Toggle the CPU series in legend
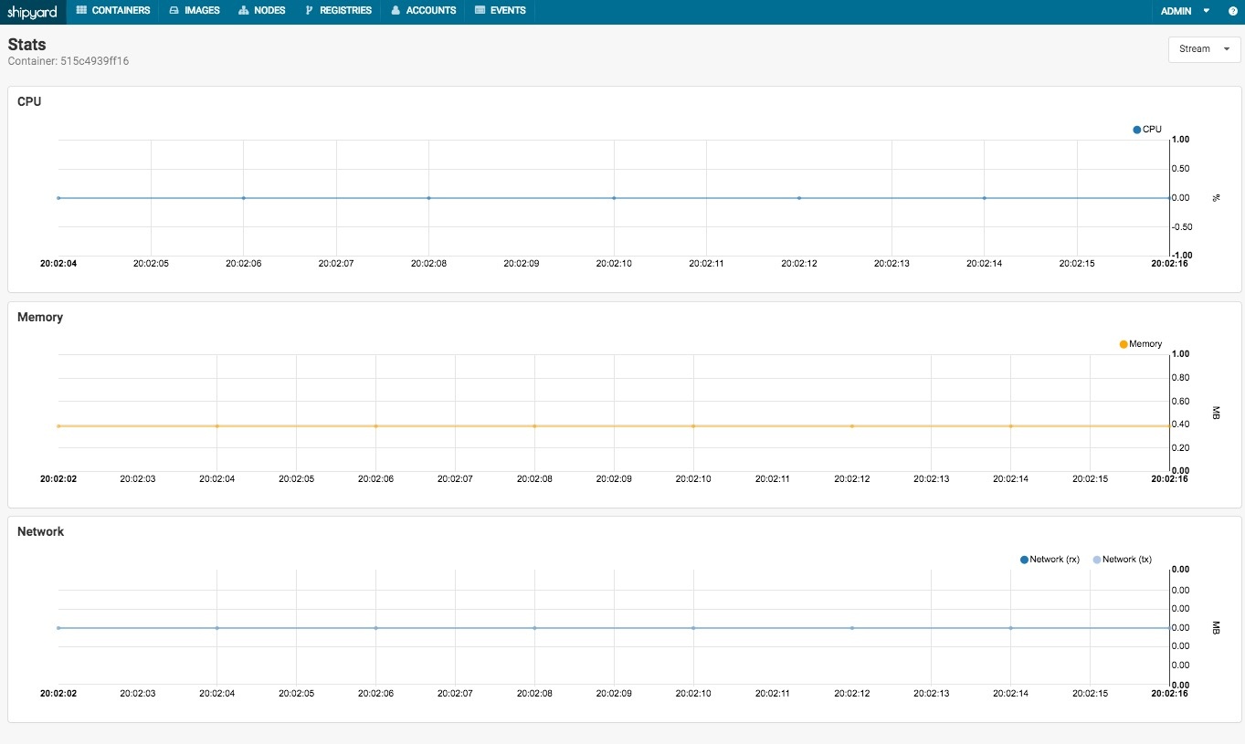 coord(1147,130)
